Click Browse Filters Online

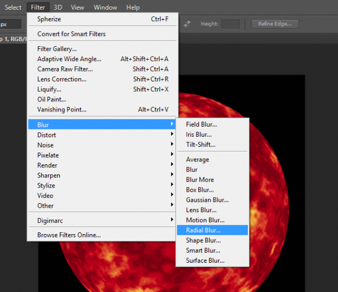102,235
